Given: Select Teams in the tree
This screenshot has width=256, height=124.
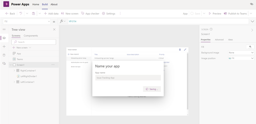Looking at the screenshot, I should 20,59.
